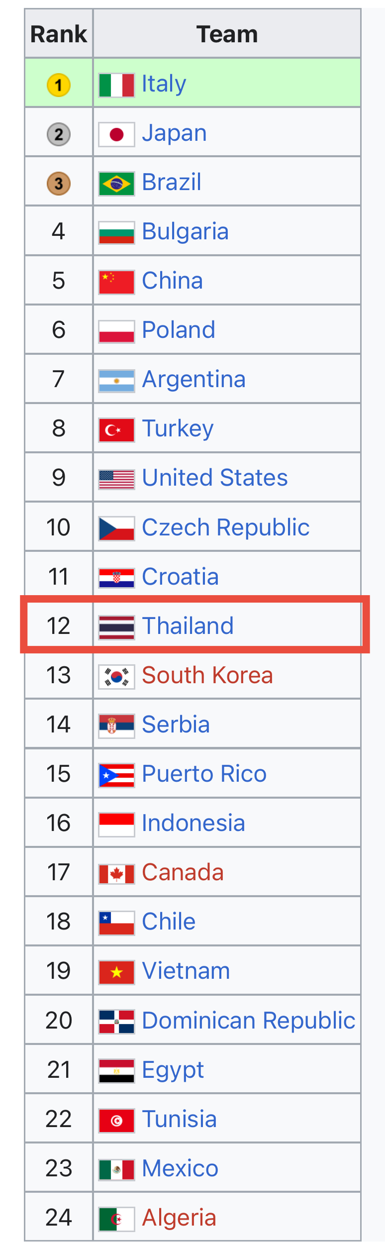Viewport: 385px width, 1247px height.
Task: Click the South Korea flag icon
Action: [116, 677]
